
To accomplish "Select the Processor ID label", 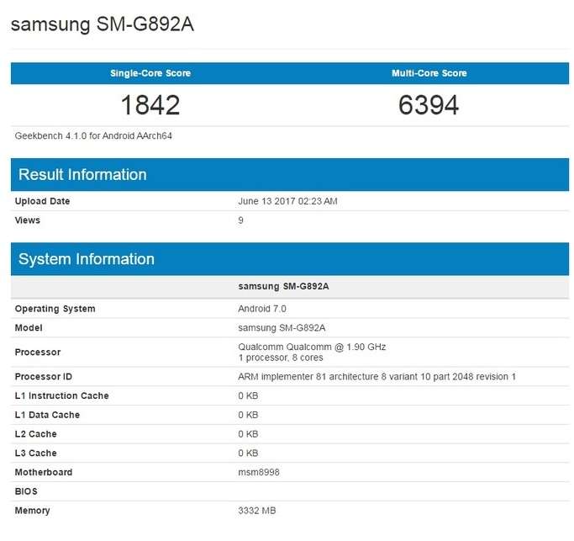I will [x=44, y=377].
